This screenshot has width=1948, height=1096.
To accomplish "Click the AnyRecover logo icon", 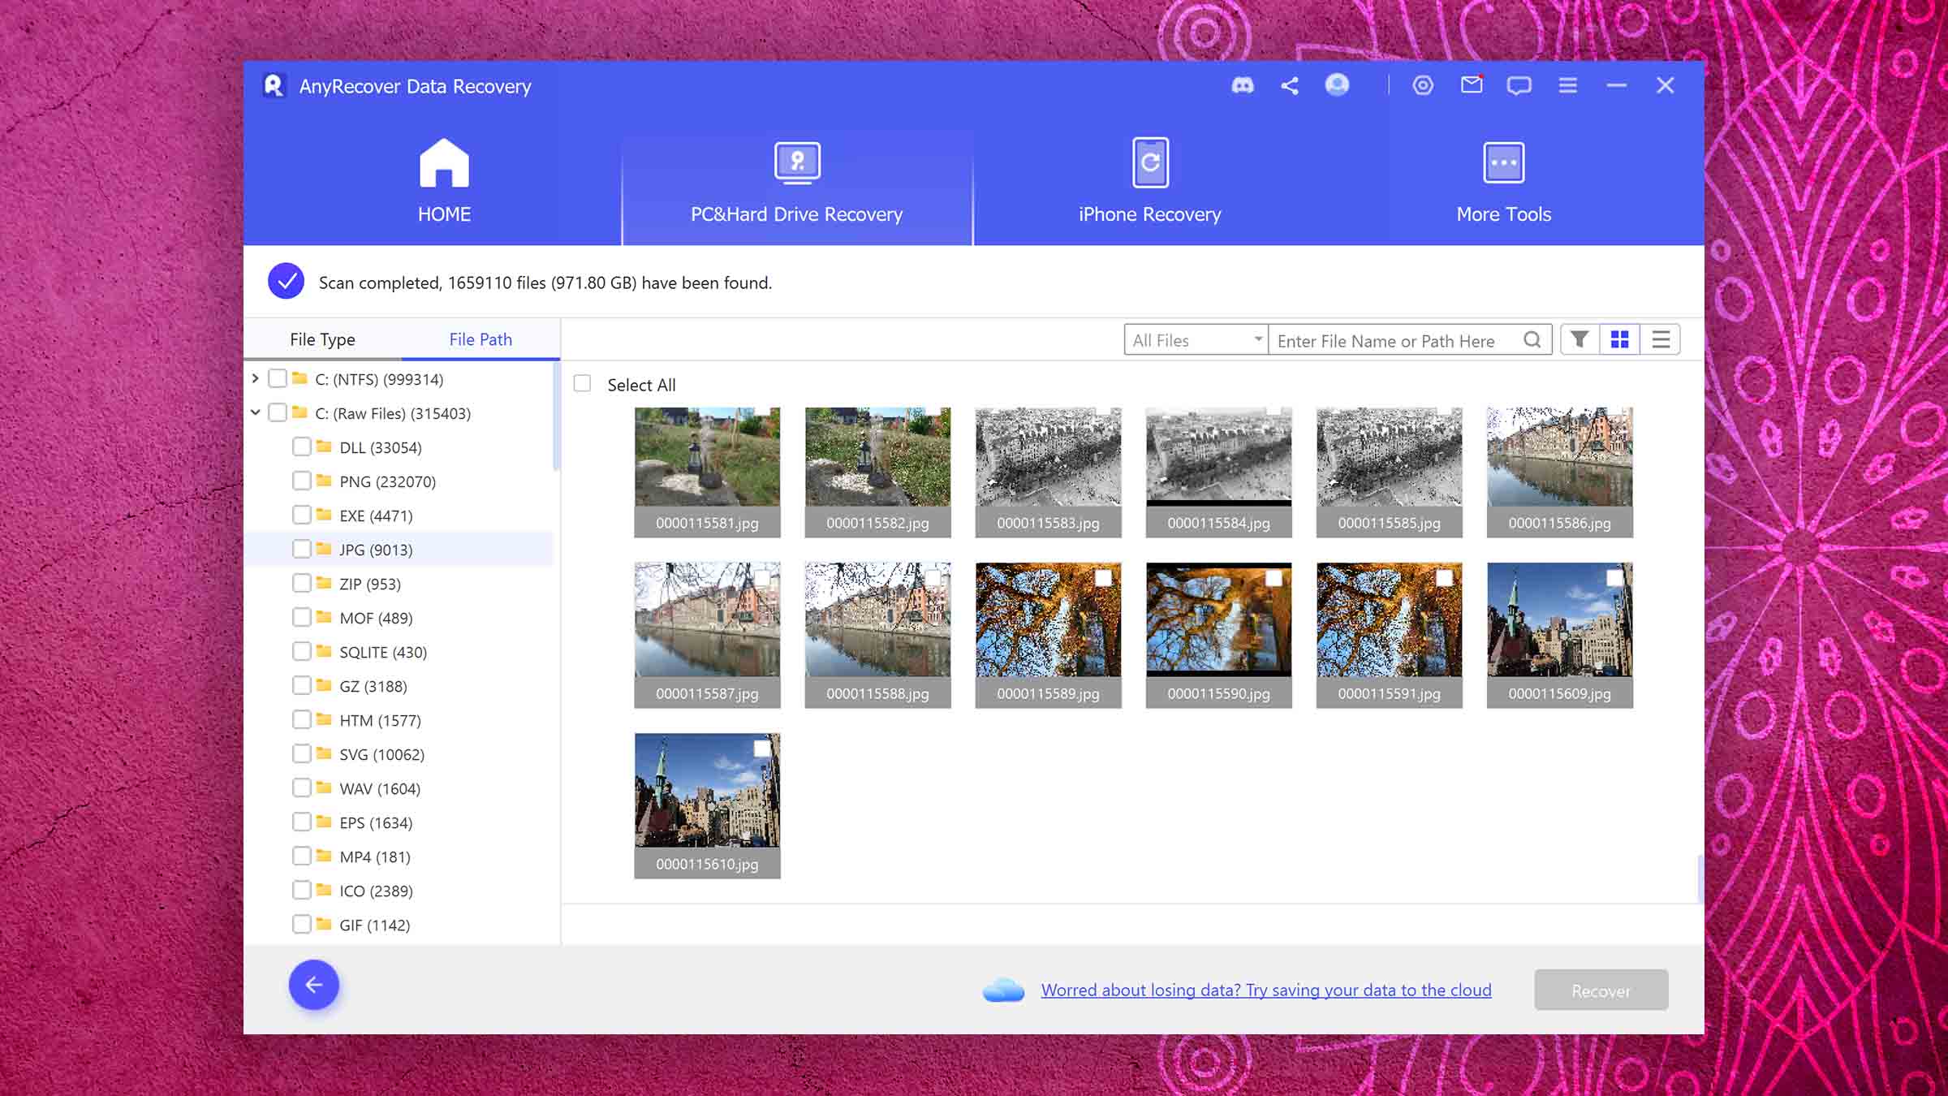I will pos(274,85).
